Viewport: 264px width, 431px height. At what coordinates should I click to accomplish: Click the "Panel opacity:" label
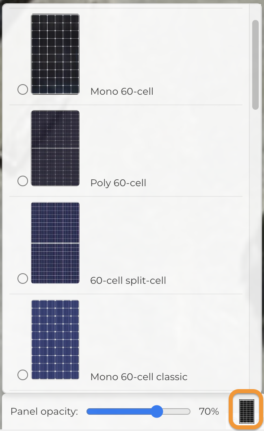pyautogui.click(x=44, y=411)
